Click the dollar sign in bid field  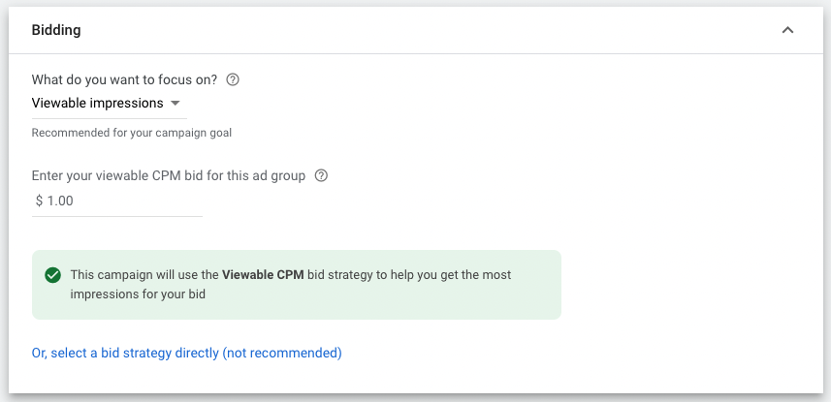tap(39, 201)
